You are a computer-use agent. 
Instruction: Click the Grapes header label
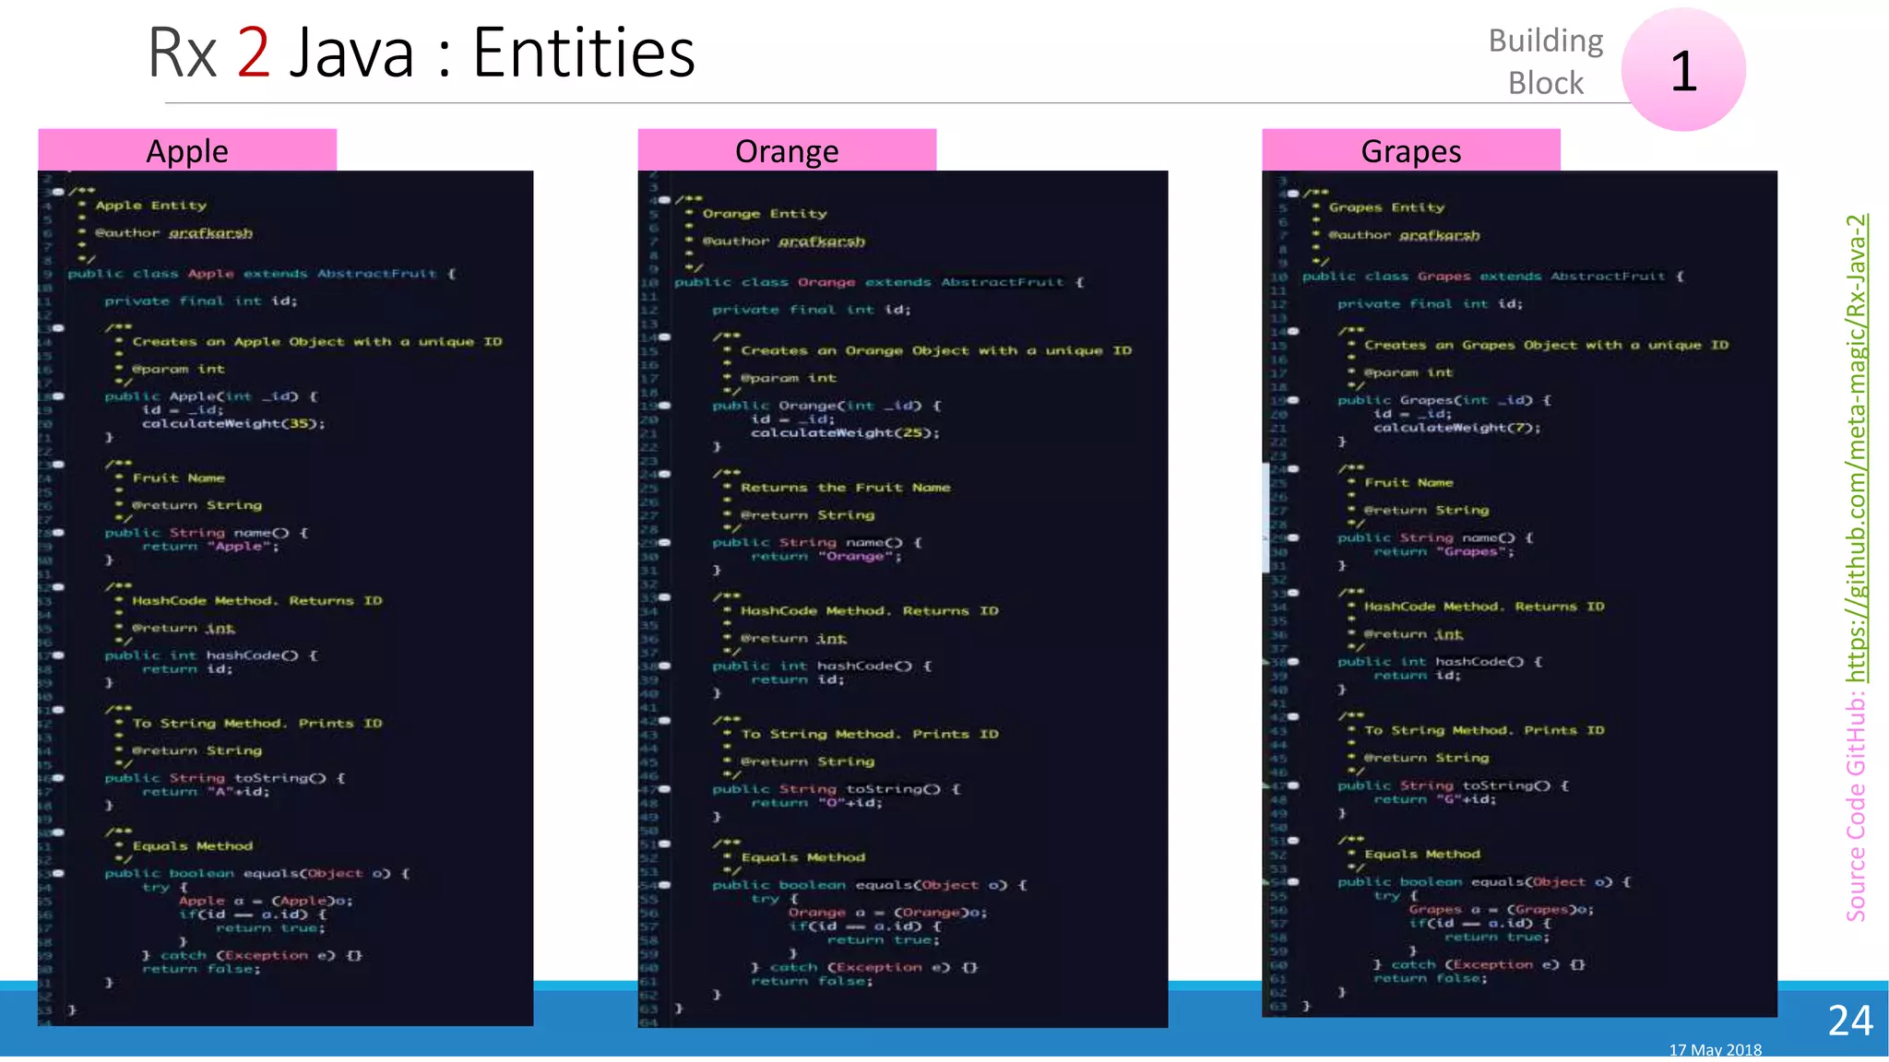click(x=1410, y=151)
